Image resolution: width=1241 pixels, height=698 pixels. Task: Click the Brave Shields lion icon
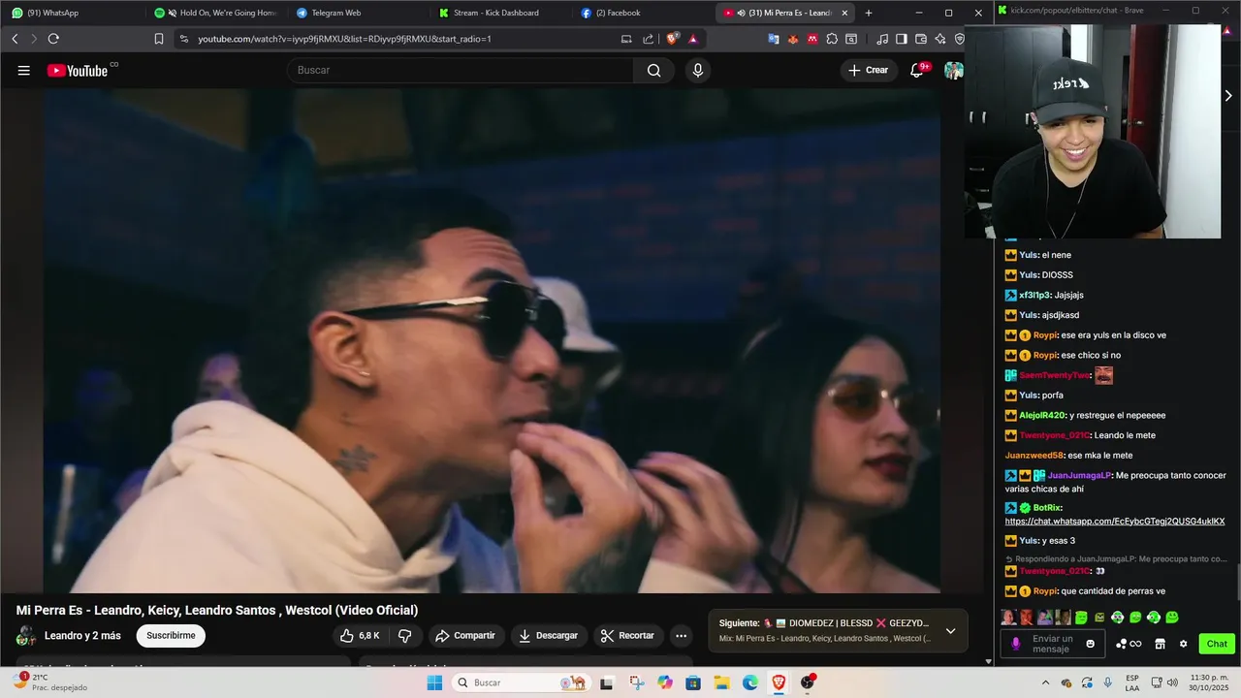[x=673, y=39]
